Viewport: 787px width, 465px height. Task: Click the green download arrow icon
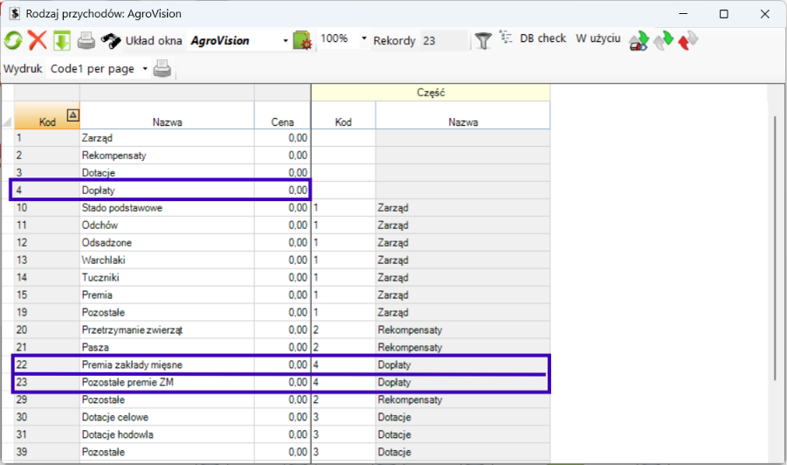point(62,41)
